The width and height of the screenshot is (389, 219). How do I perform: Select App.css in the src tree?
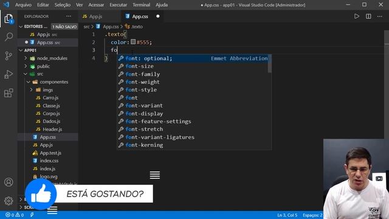coord(47,137)
